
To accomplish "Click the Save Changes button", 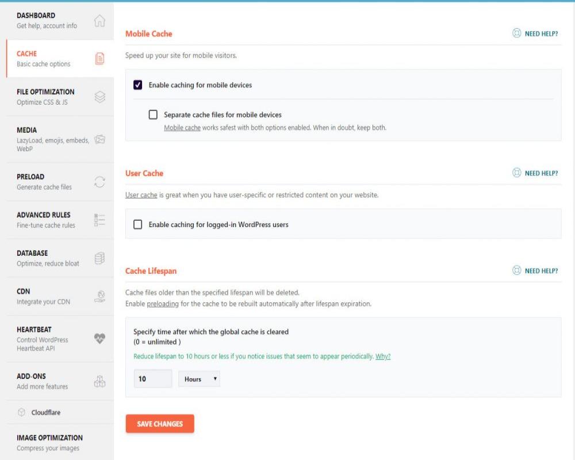I will click(159, 424).
